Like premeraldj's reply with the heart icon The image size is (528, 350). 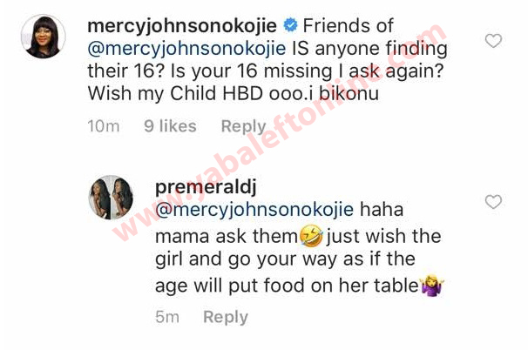coord(493,202)
